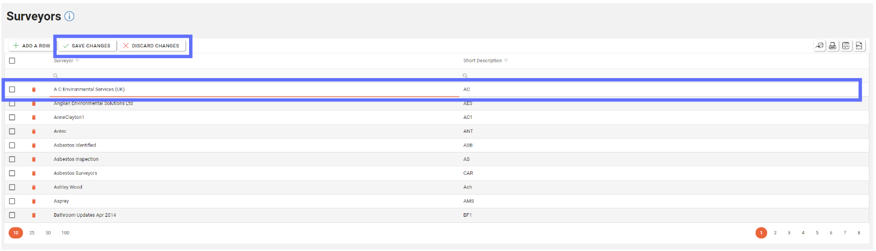Go to page 2 of results
876x251 pixels.
(775, 233)
